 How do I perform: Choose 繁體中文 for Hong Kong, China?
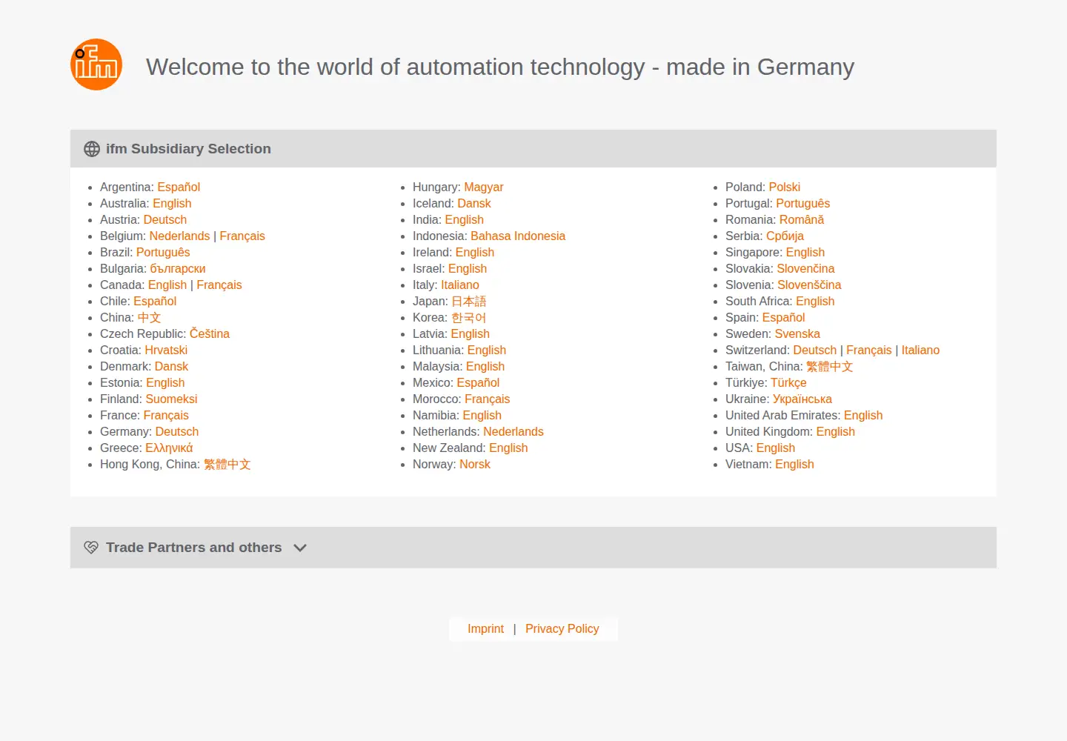(x=227, y=464)
